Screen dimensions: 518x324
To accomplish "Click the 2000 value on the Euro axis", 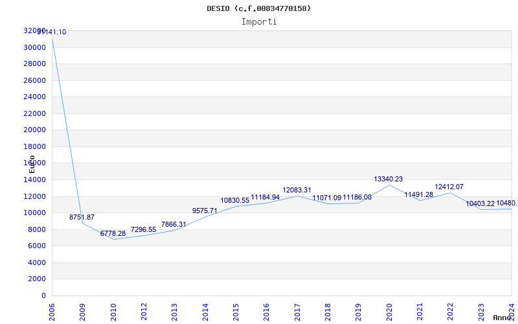I will click(x=37, y=279).
